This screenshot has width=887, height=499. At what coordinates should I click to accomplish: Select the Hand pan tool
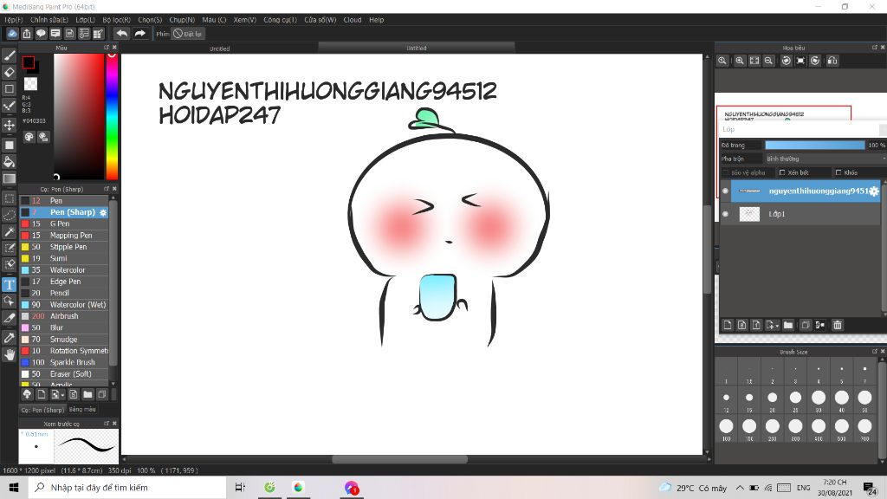tap(9, 354)
